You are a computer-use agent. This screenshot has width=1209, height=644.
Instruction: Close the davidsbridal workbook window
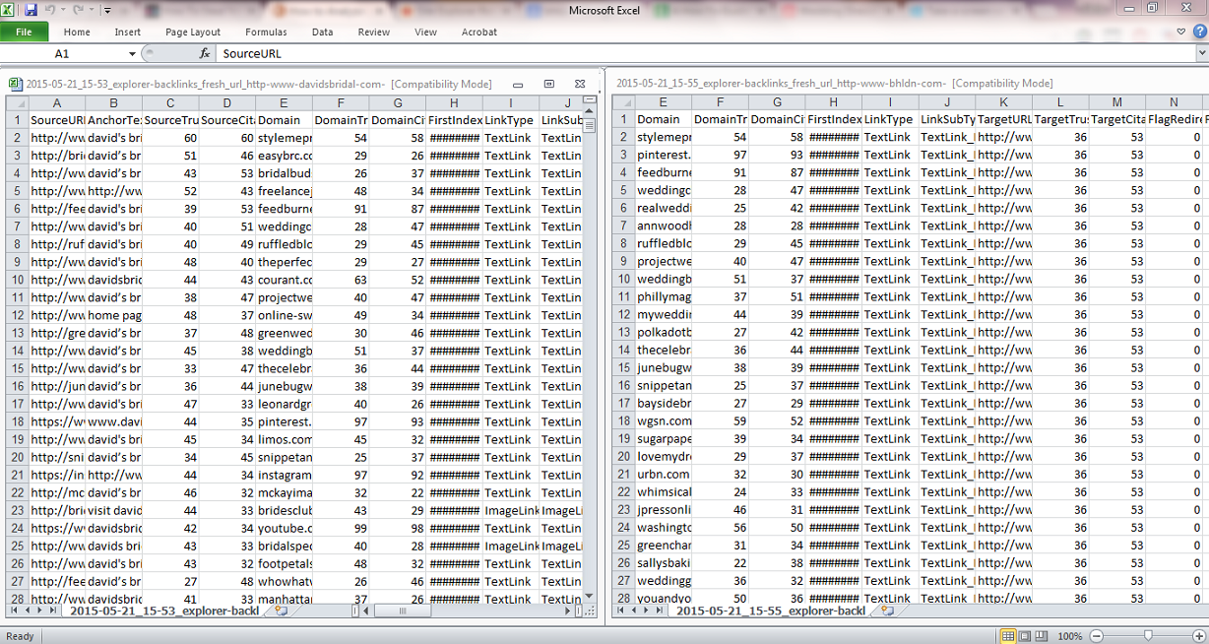pos(580,84)
